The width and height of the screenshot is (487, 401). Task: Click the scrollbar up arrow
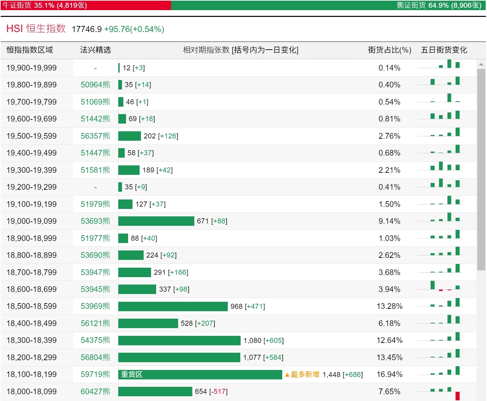[x=481, y=64]
